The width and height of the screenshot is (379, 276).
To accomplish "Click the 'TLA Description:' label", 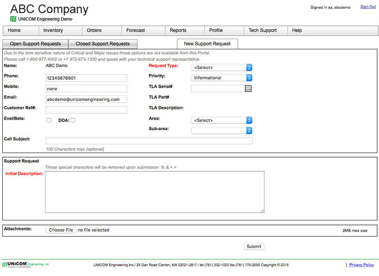I will tap(166, 108).
